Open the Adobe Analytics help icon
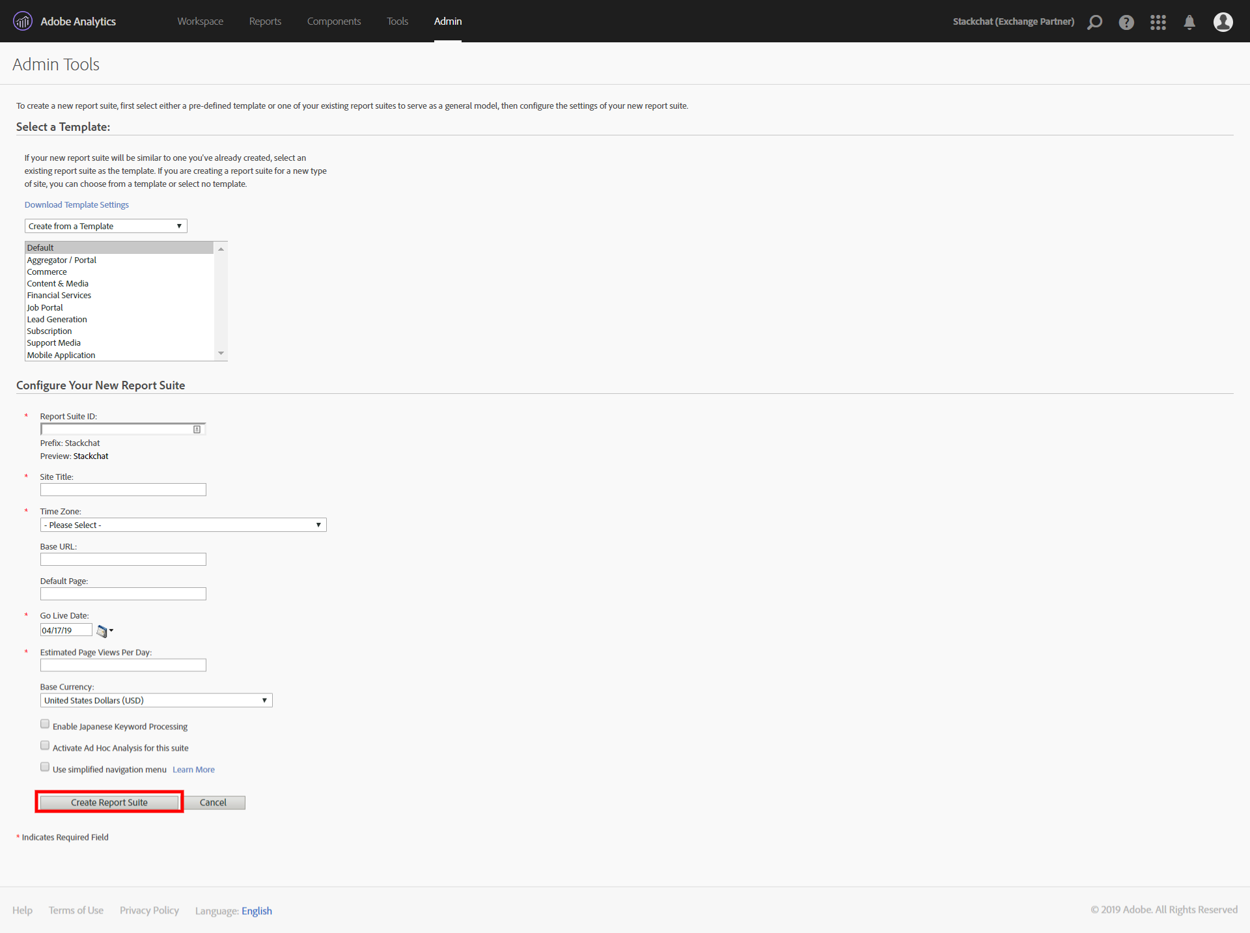This screenshot has width=1250, height=933. point(1126,21)
